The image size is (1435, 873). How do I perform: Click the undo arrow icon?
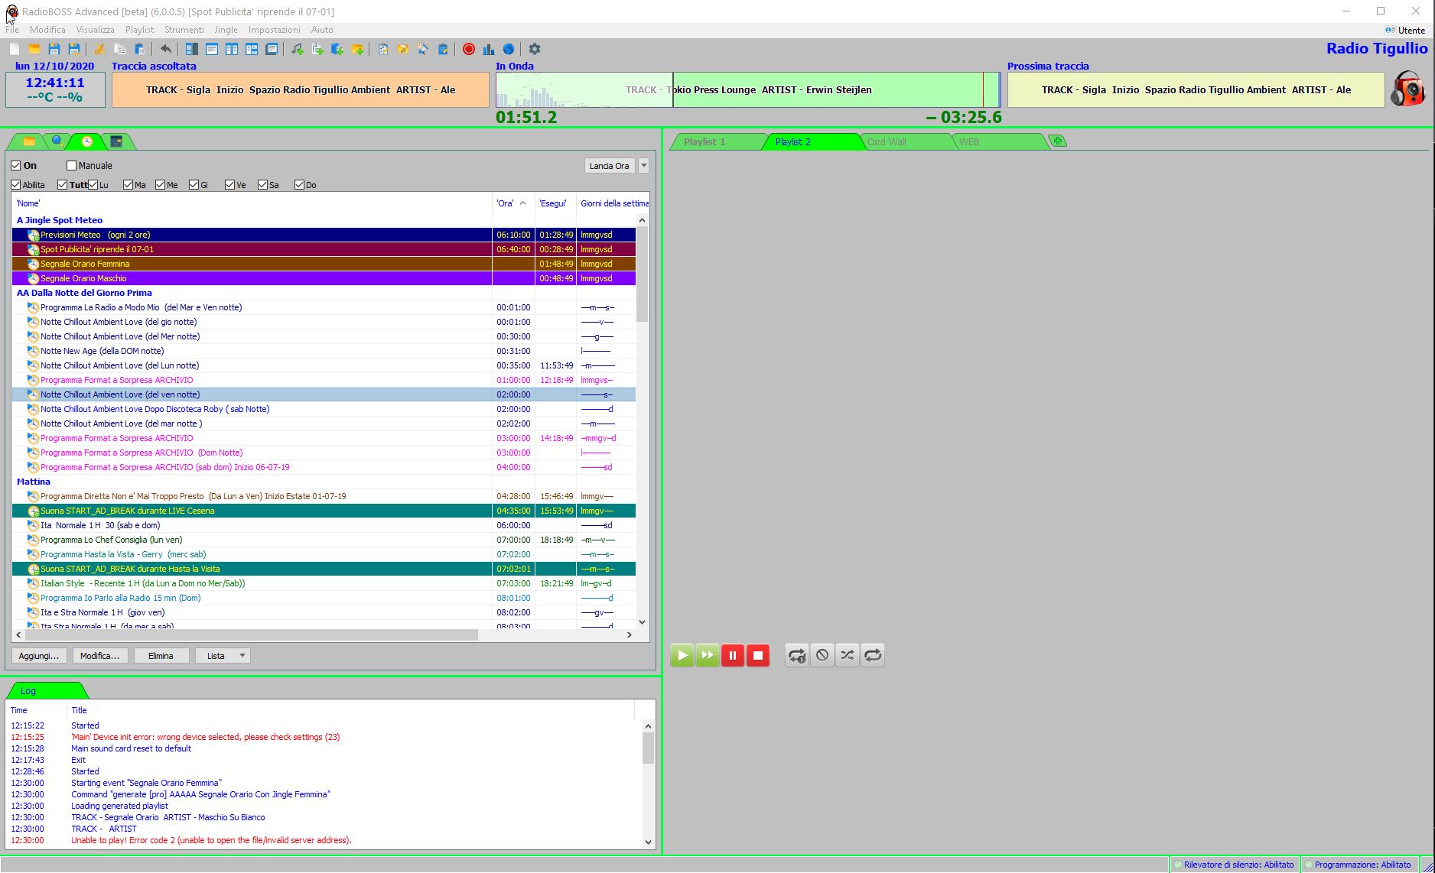point(166,49)
